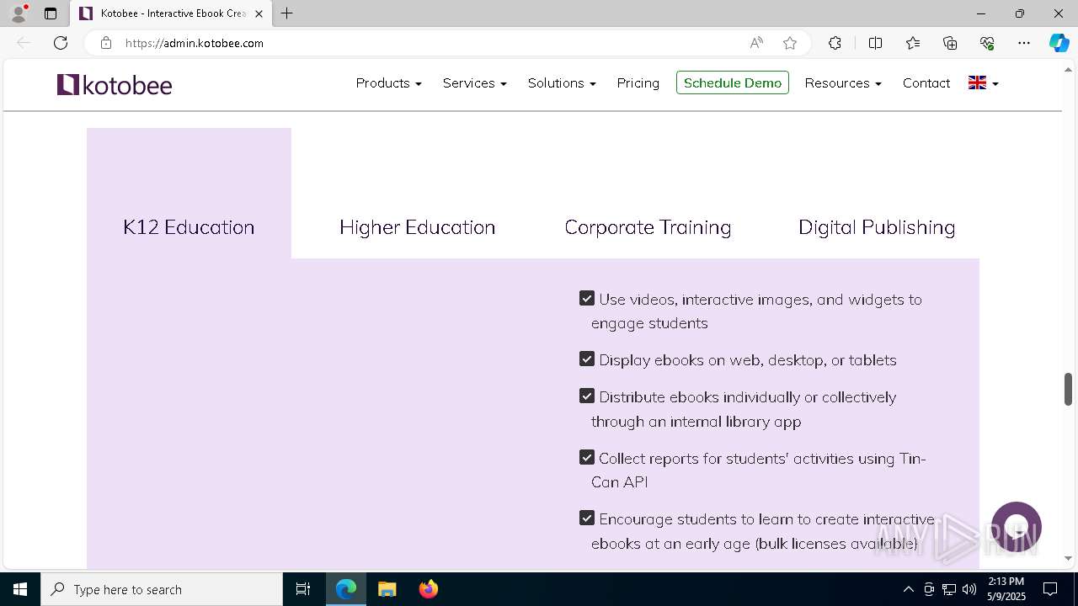1078x606 pixels.
Task: Open the Windows Start menu
Action: tap(20, 589)
